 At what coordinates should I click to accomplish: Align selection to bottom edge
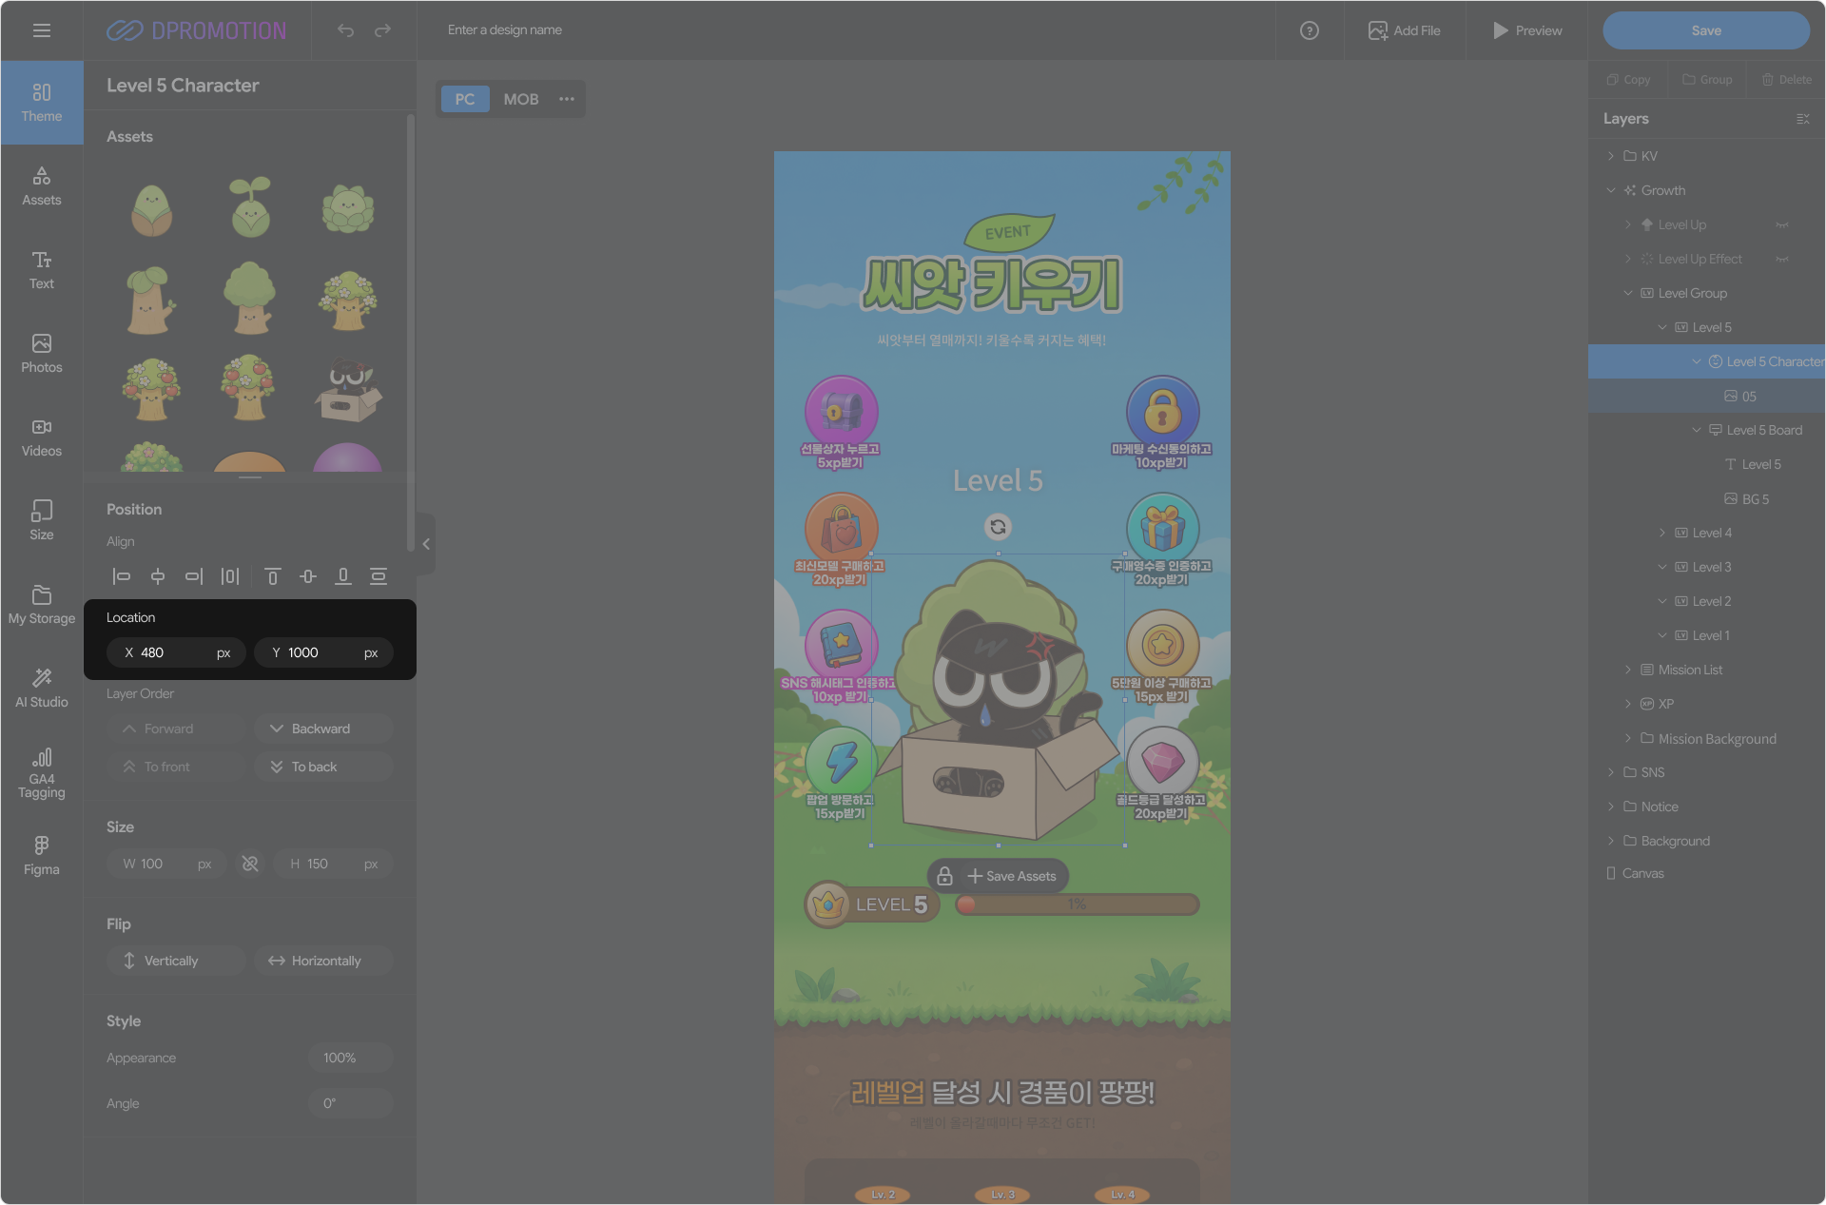pyautogui.click(x=343, y=576)
